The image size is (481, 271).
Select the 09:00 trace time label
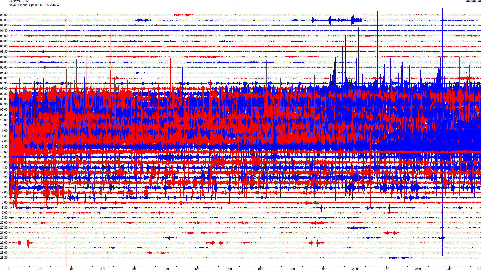[x=4, y=110]
